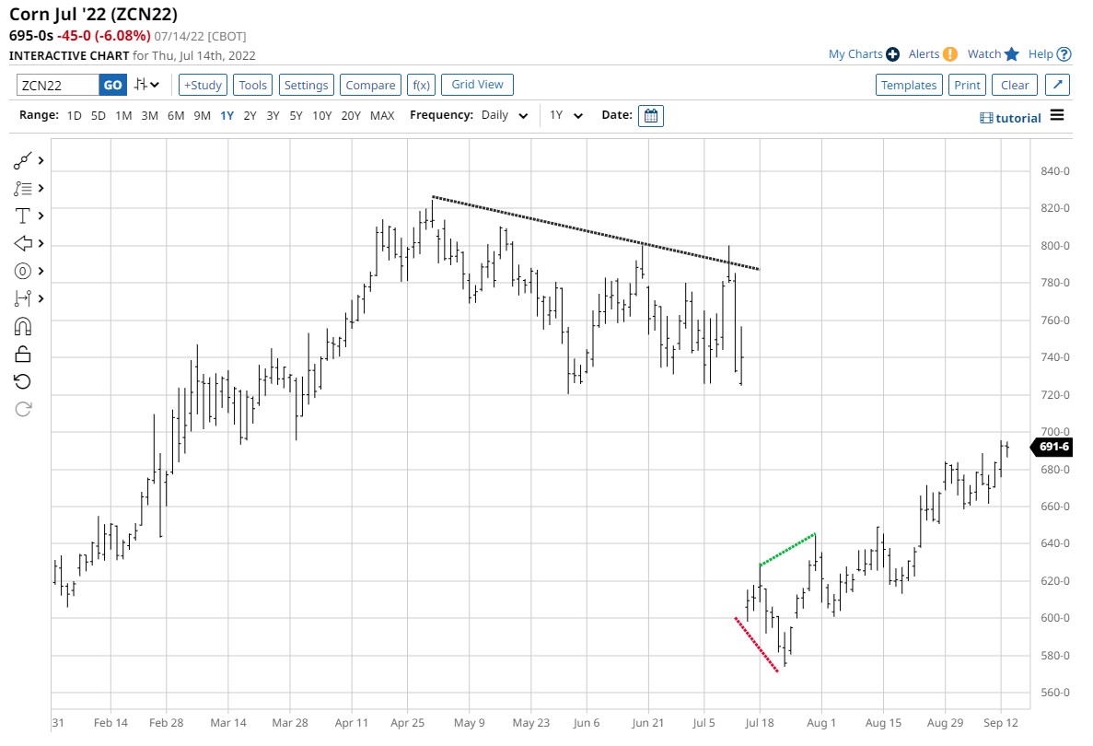1093x746 pixels.
Task: Open the shapes ellipse tool
Action: (x=22, y=271)
